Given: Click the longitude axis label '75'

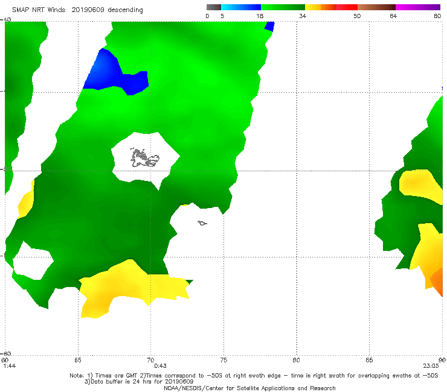Looking at the screenshot, I should click(224, 360).
